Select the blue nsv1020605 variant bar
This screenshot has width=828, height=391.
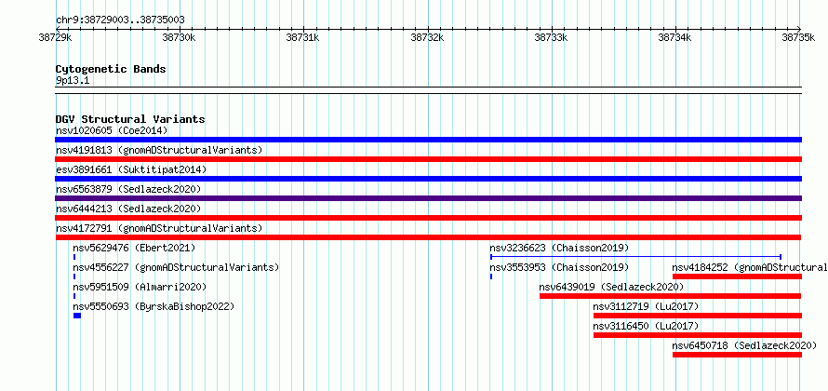(x=428, y=140)
